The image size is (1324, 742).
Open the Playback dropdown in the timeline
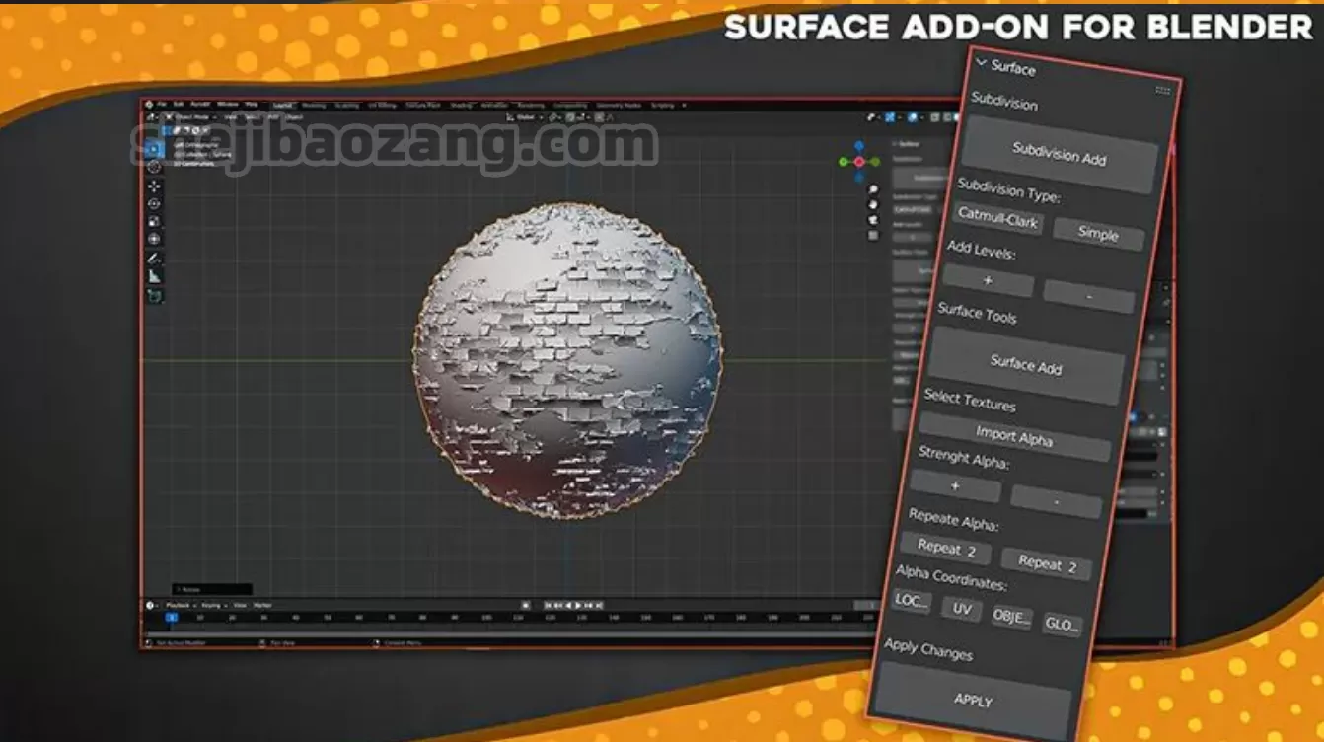[x=178, y=605]
